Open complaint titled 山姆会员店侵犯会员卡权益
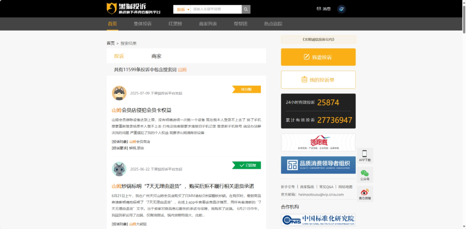Screen dimensions: 466x229 pos(142,110)
